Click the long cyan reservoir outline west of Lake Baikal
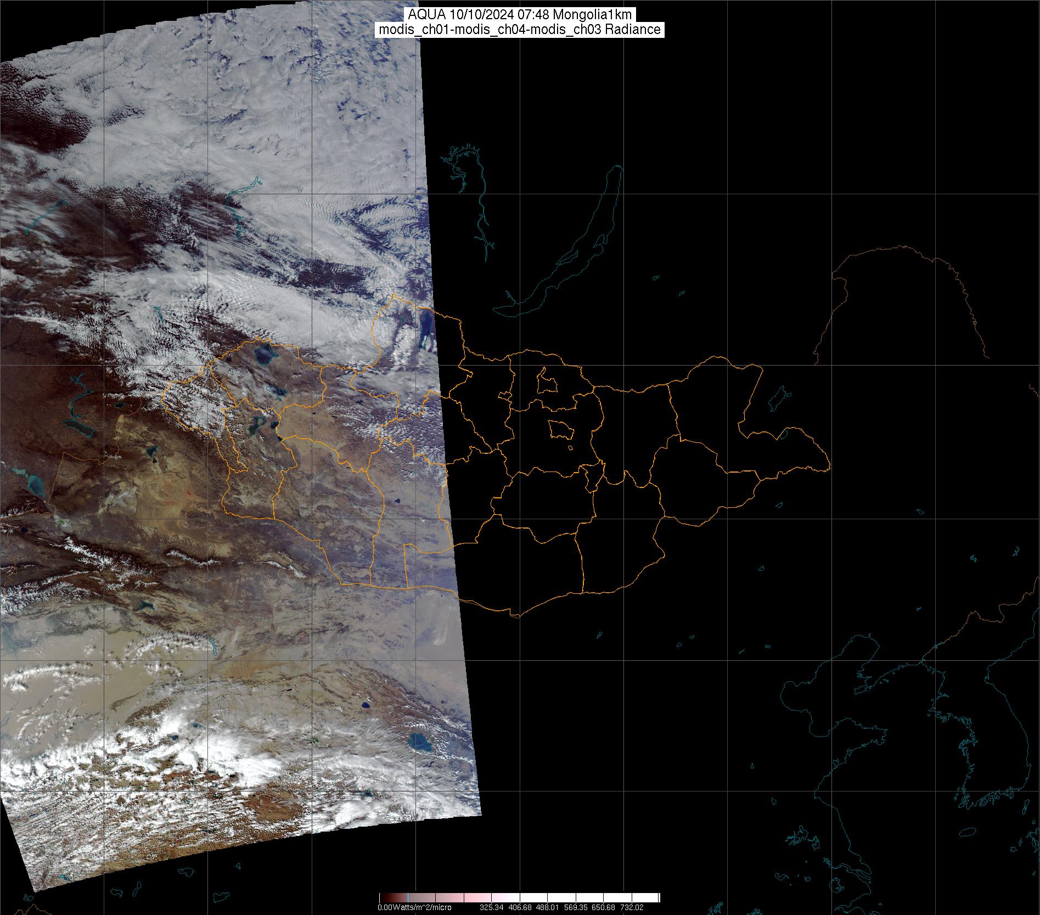The image size is (1040, 915). coord(481,209)
